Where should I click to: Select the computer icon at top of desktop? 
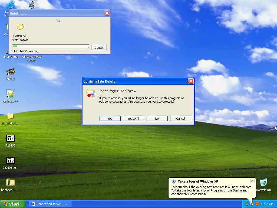(x=31, y=5)
